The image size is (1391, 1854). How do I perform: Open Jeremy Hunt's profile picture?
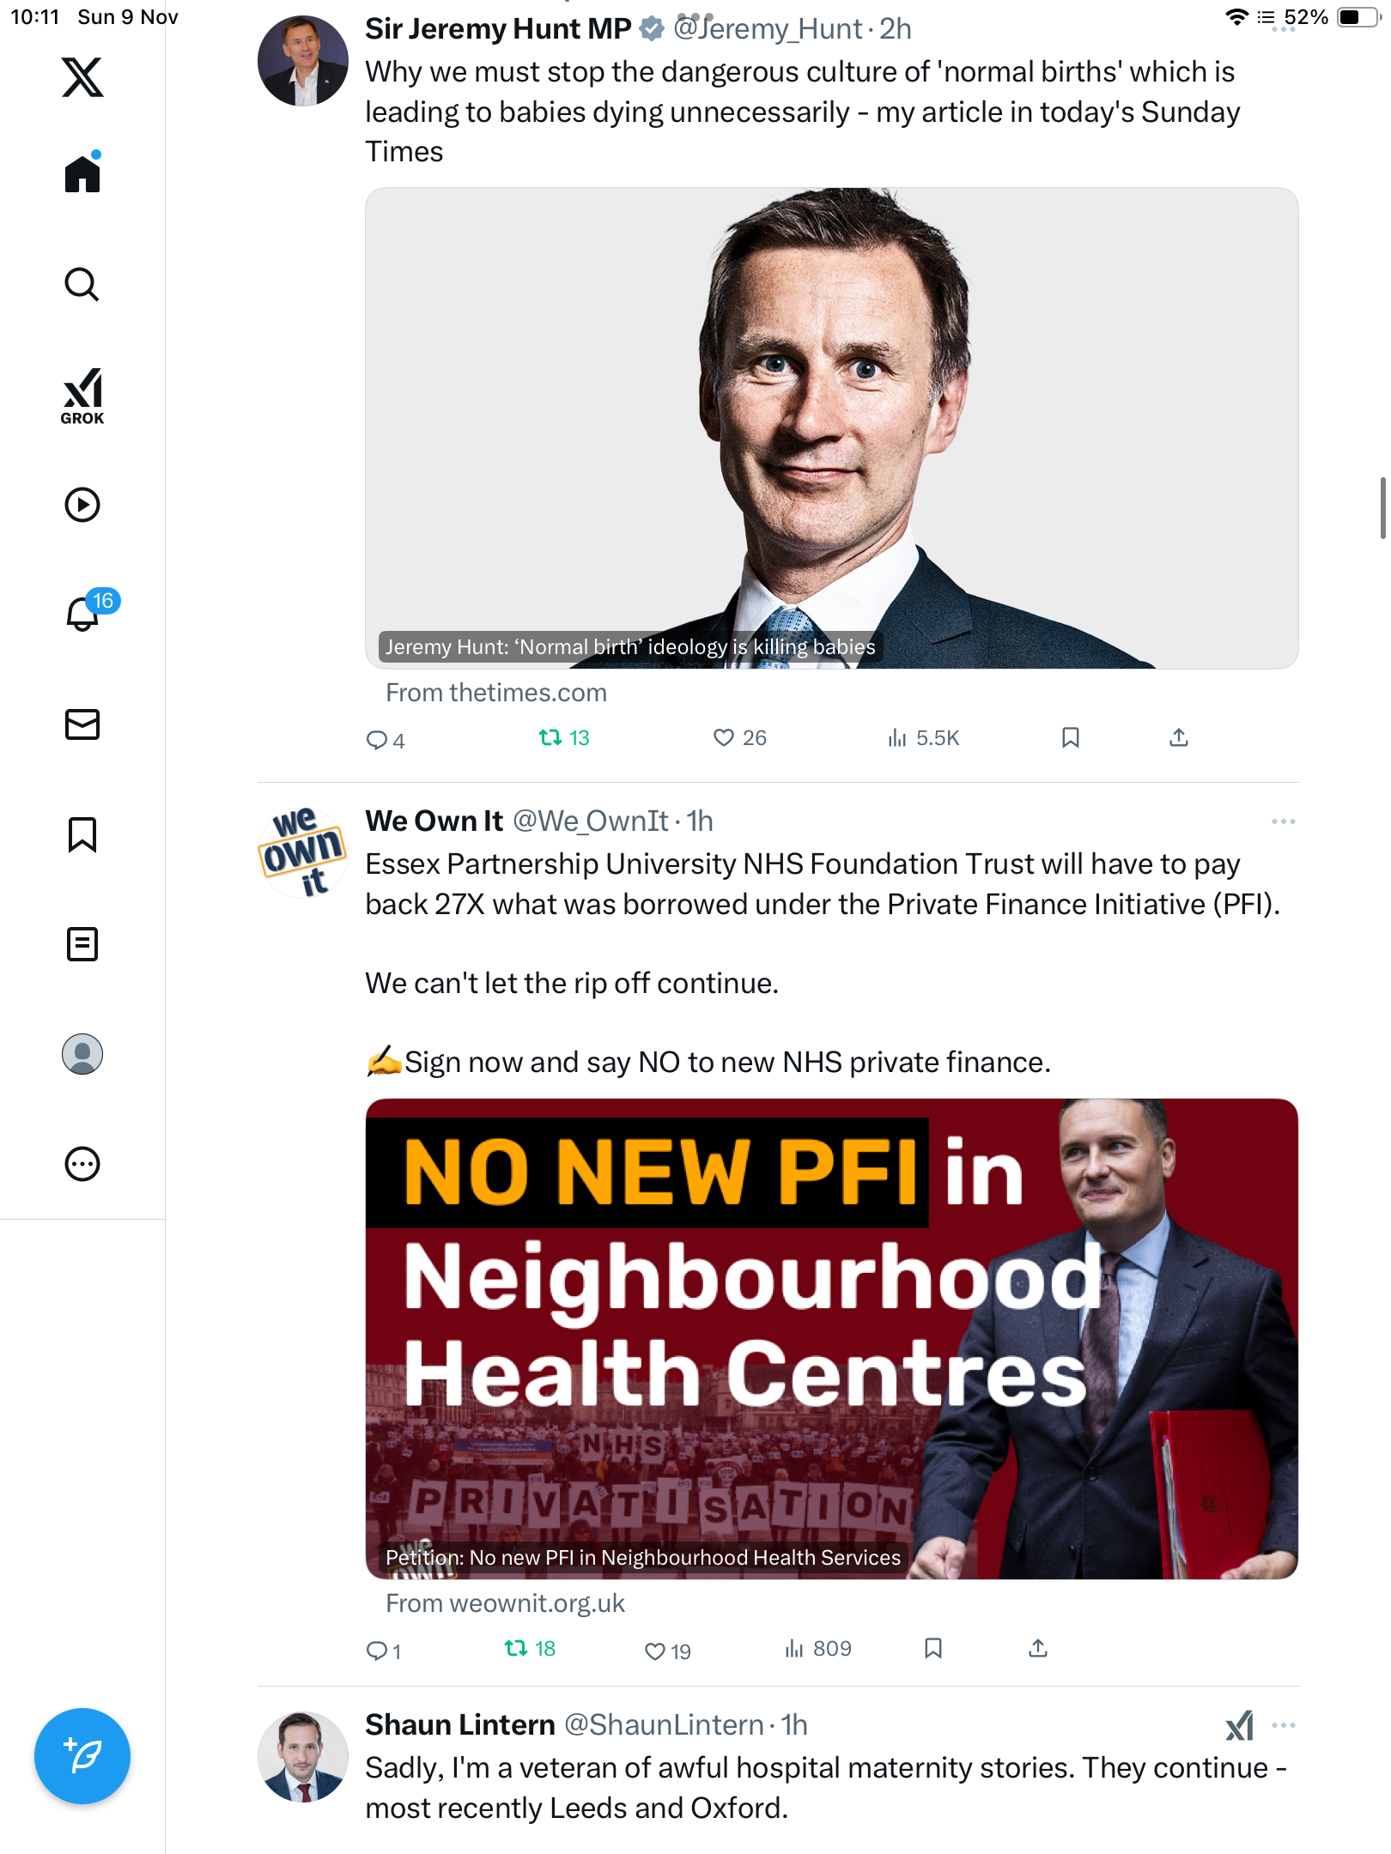pos(303,61)
